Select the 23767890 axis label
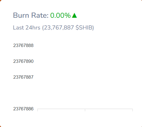 pos(23,61)
